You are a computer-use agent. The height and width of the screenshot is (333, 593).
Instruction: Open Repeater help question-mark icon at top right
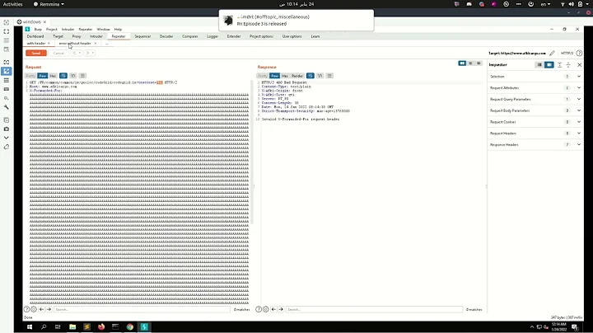(579, 54)
